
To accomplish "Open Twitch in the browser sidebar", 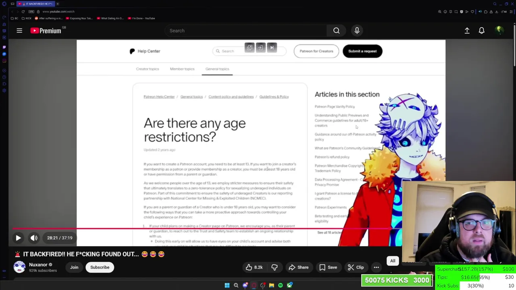I will pos(4,47).
